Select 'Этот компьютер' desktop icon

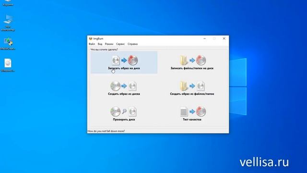pyautogui.click(x=8, y=23)
